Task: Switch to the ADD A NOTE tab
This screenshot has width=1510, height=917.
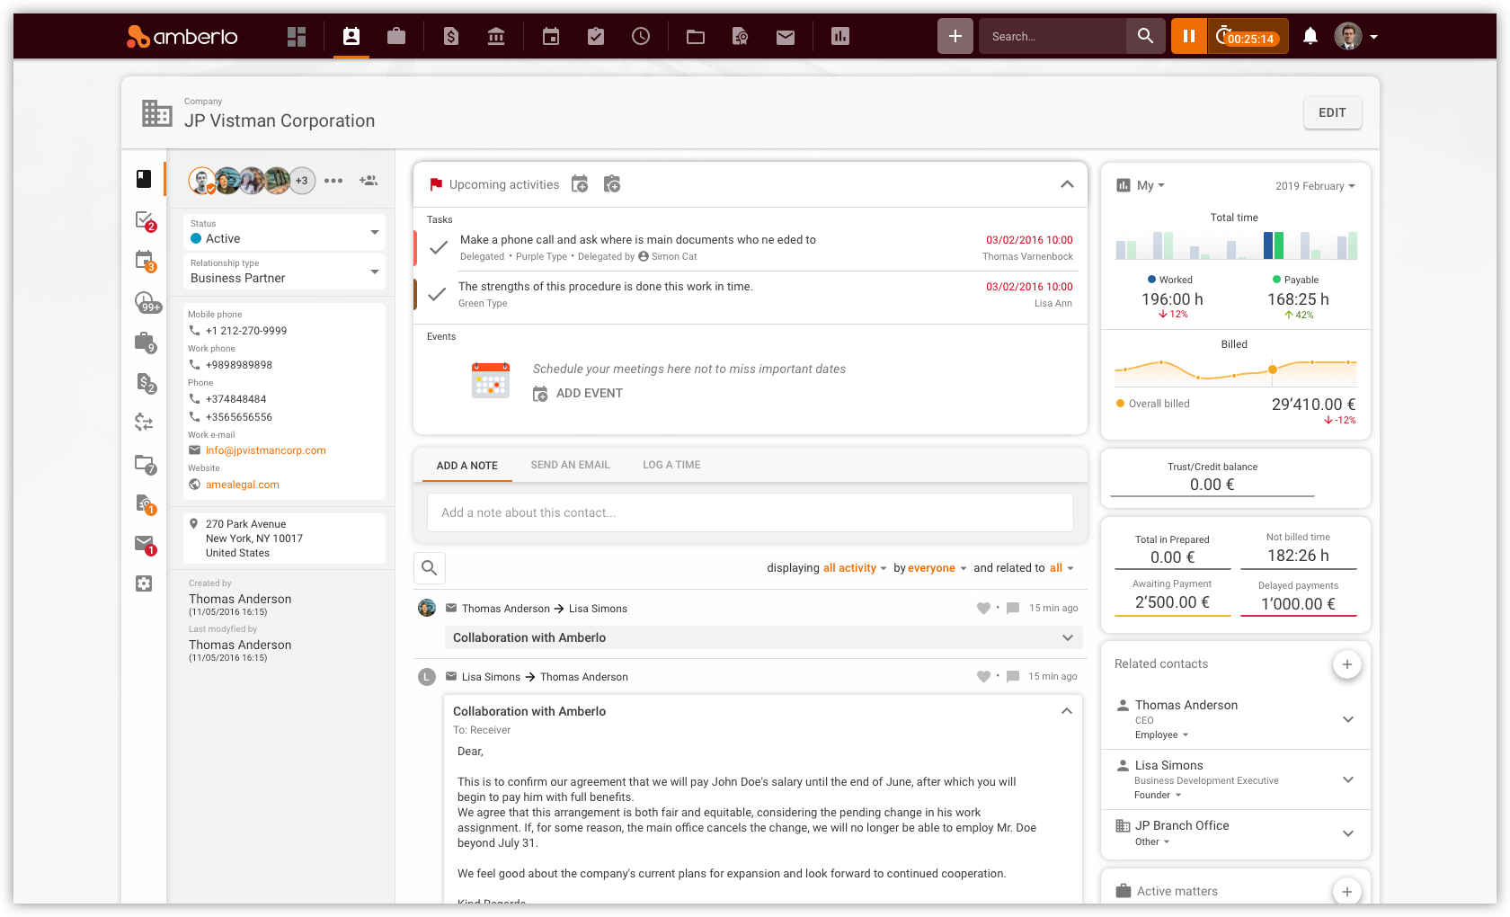Action: [x=467, y=466]
